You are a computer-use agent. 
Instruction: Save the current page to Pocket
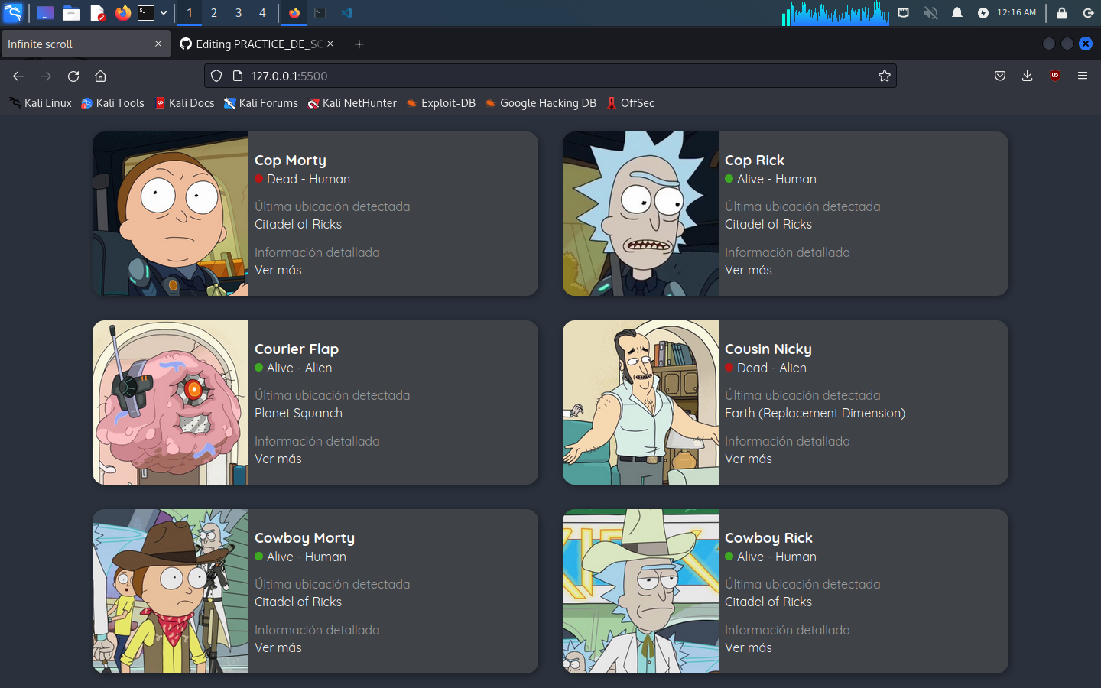click(999, 76)
